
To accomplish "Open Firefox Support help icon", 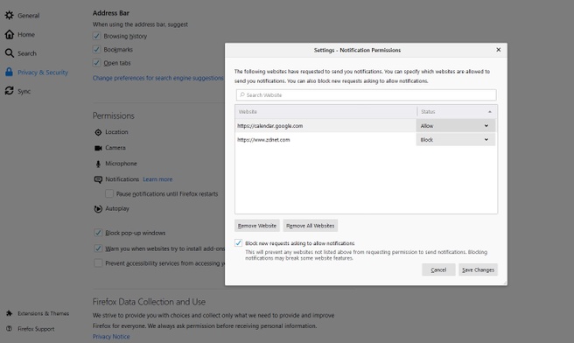I will 9,329.
